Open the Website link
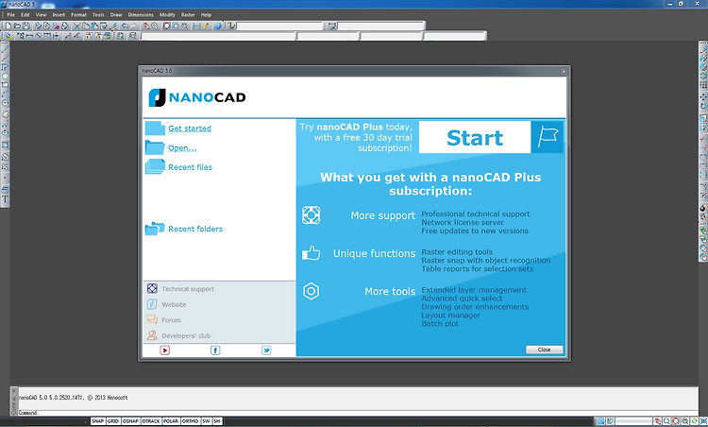This screenshot has width=708, height=427. [174, 304]
